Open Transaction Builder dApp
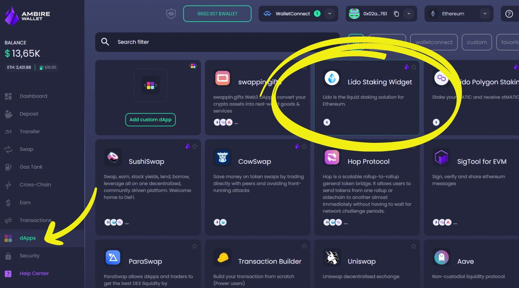 click(x=257, y=264)
